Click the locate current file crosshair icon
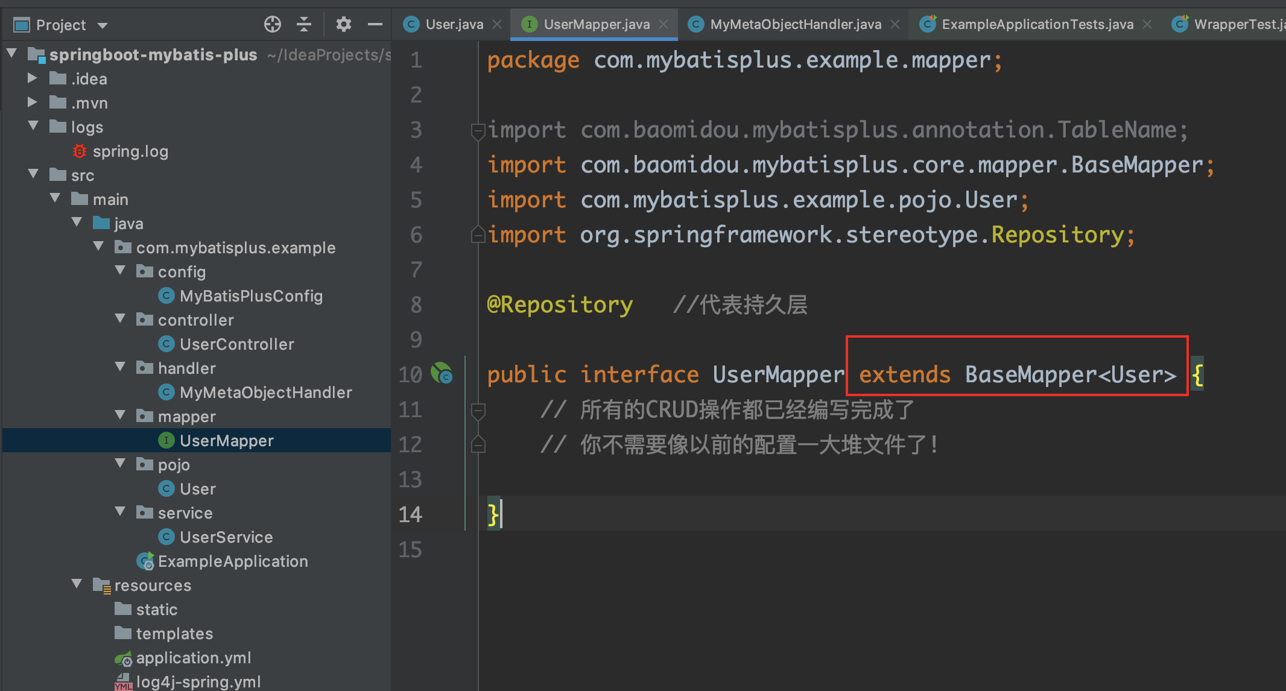 pos(273,24)
